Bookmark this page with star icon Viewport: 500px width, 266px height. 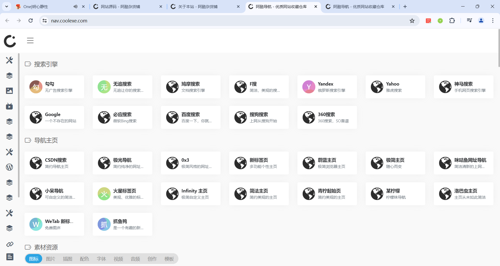(412, 21)
